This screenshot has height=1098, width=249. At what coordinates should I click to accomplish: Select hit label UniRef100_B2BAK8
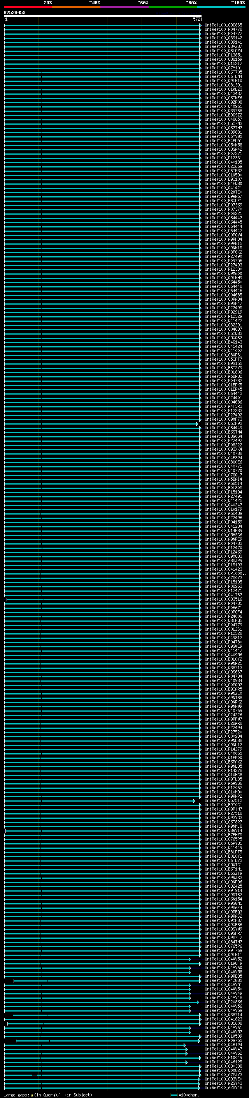click(223, 723)
